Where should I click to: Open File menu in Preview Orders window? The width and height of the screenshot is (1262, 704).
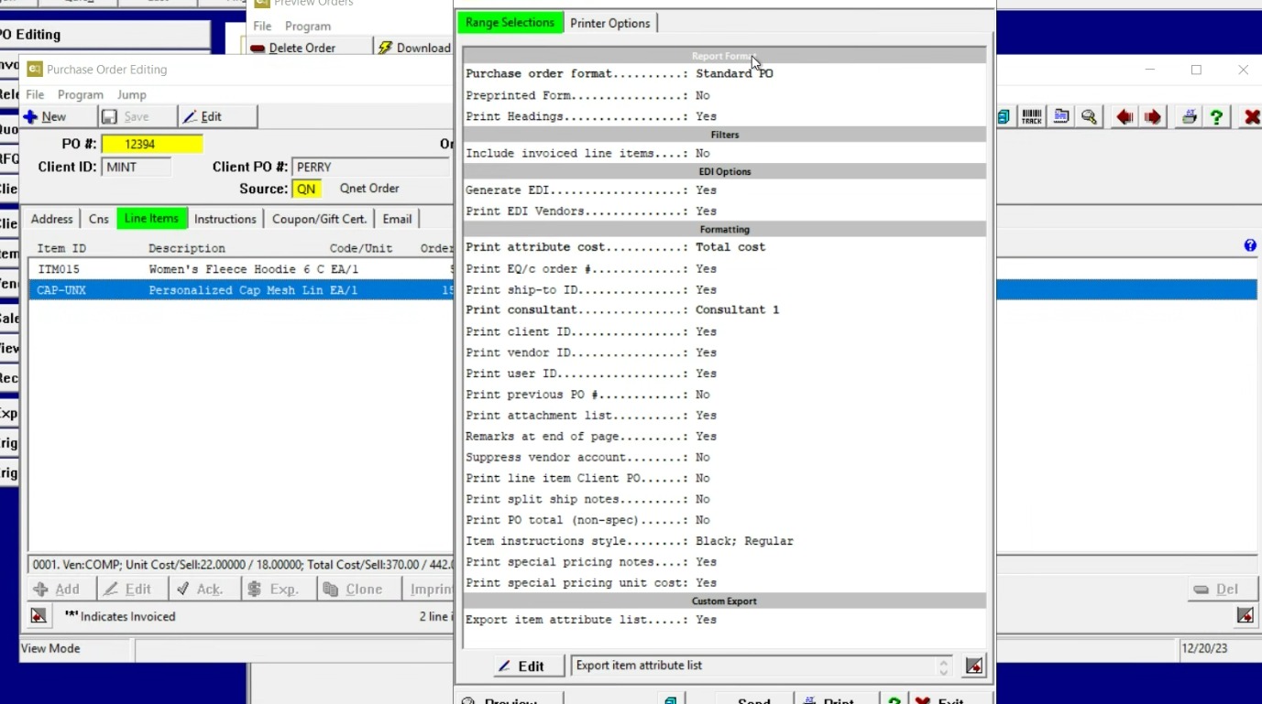click(x=262, y=26)
